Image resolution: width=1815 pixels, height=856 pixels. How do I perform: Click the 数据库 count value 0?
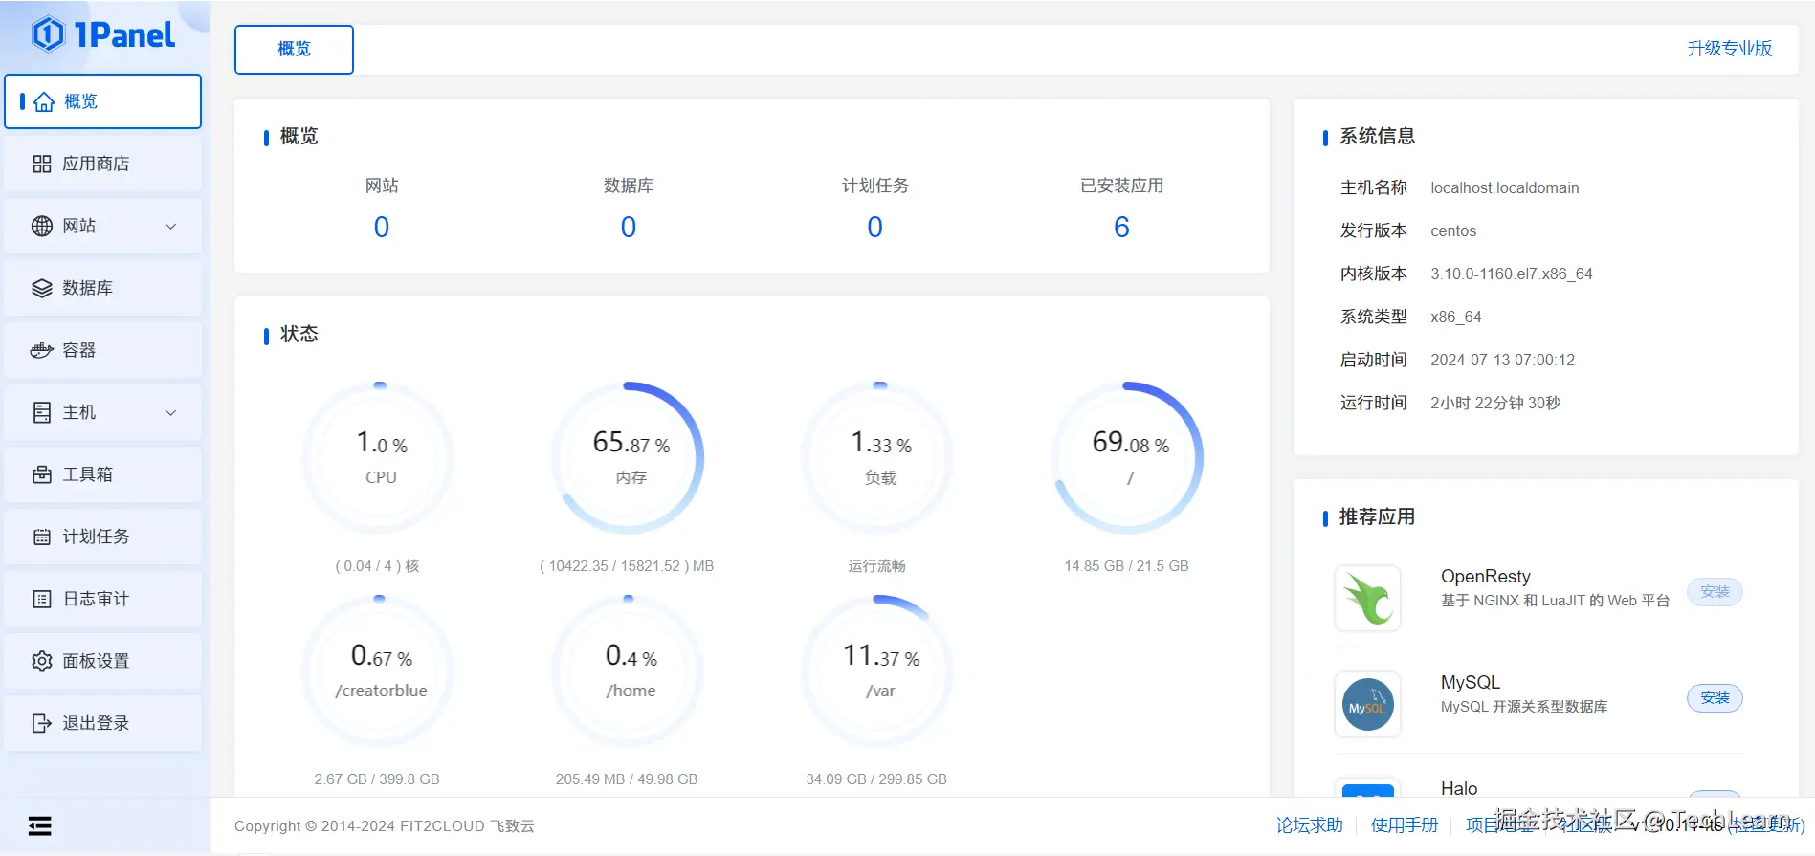tap(629, 227)
